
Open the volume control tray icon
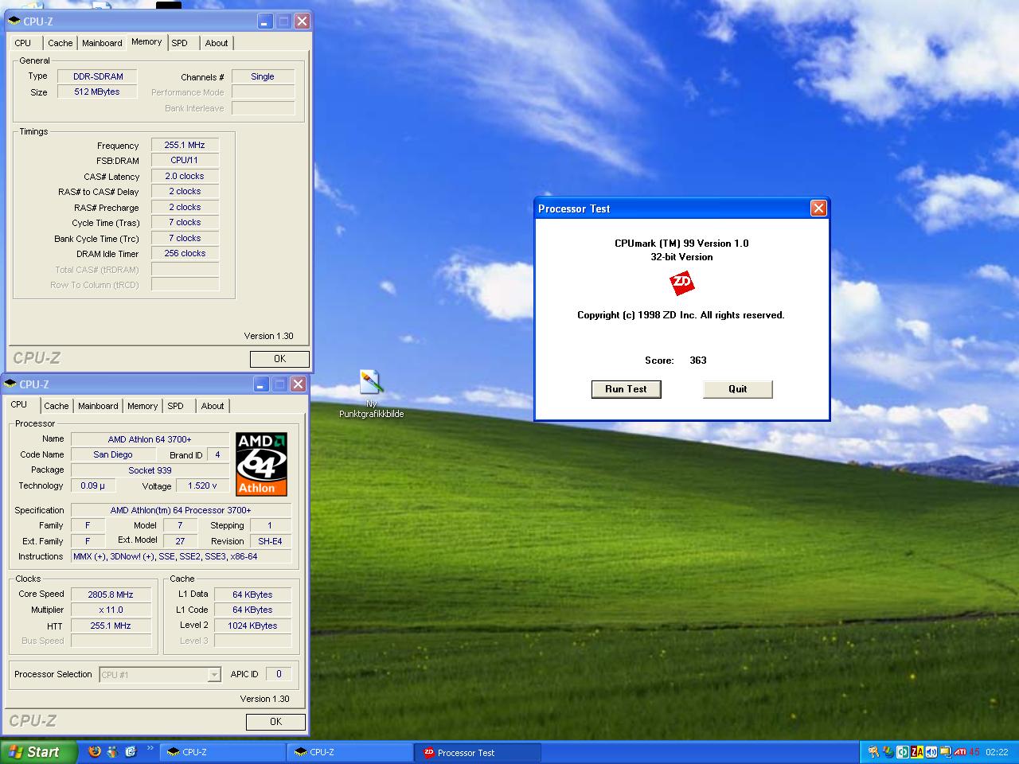(x=931, y=752)
